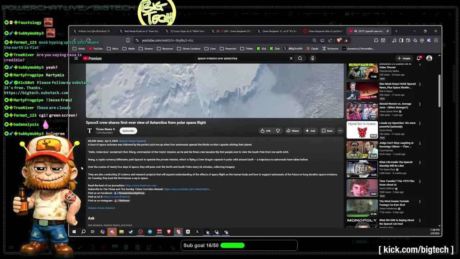Open the X app in the taskbar
Screen dimensions: 460x259
(x=197, y=232)
